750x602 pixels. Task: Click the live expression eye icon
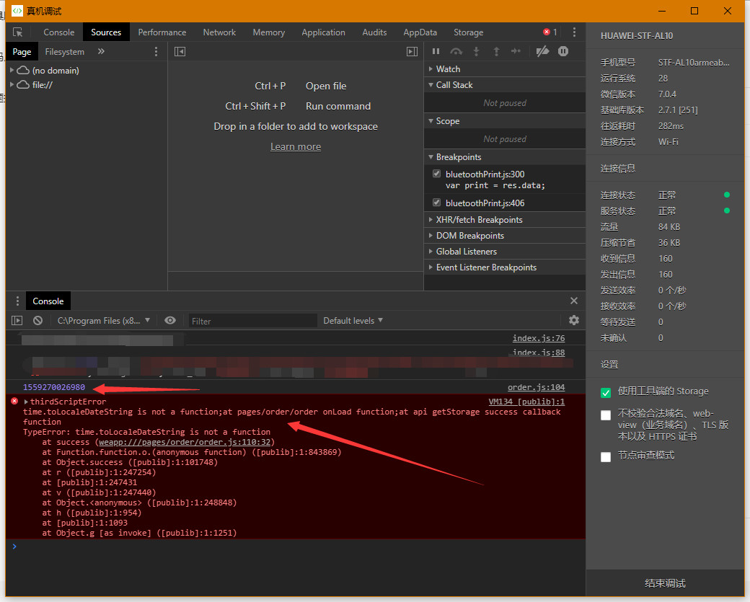click(170, 320)
